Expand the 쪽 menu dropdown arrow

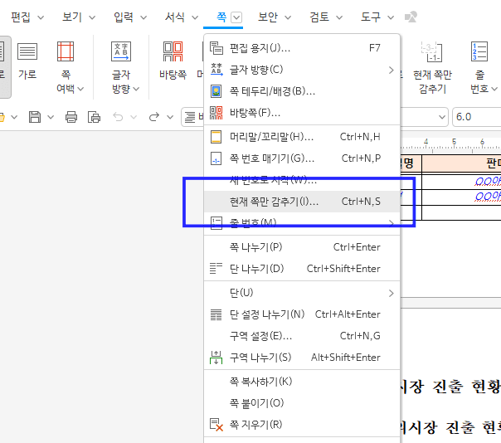236,17
